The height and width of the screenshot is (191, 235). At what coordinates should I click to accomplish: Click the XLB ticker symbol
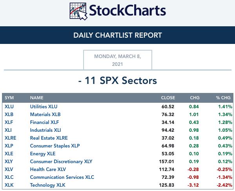tap(9, 114)
